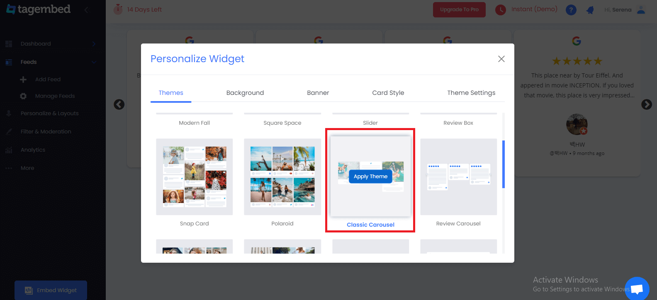Click the Hi, Serena greeting
This screenshot has width=657, height=300.
pos(618,10)
